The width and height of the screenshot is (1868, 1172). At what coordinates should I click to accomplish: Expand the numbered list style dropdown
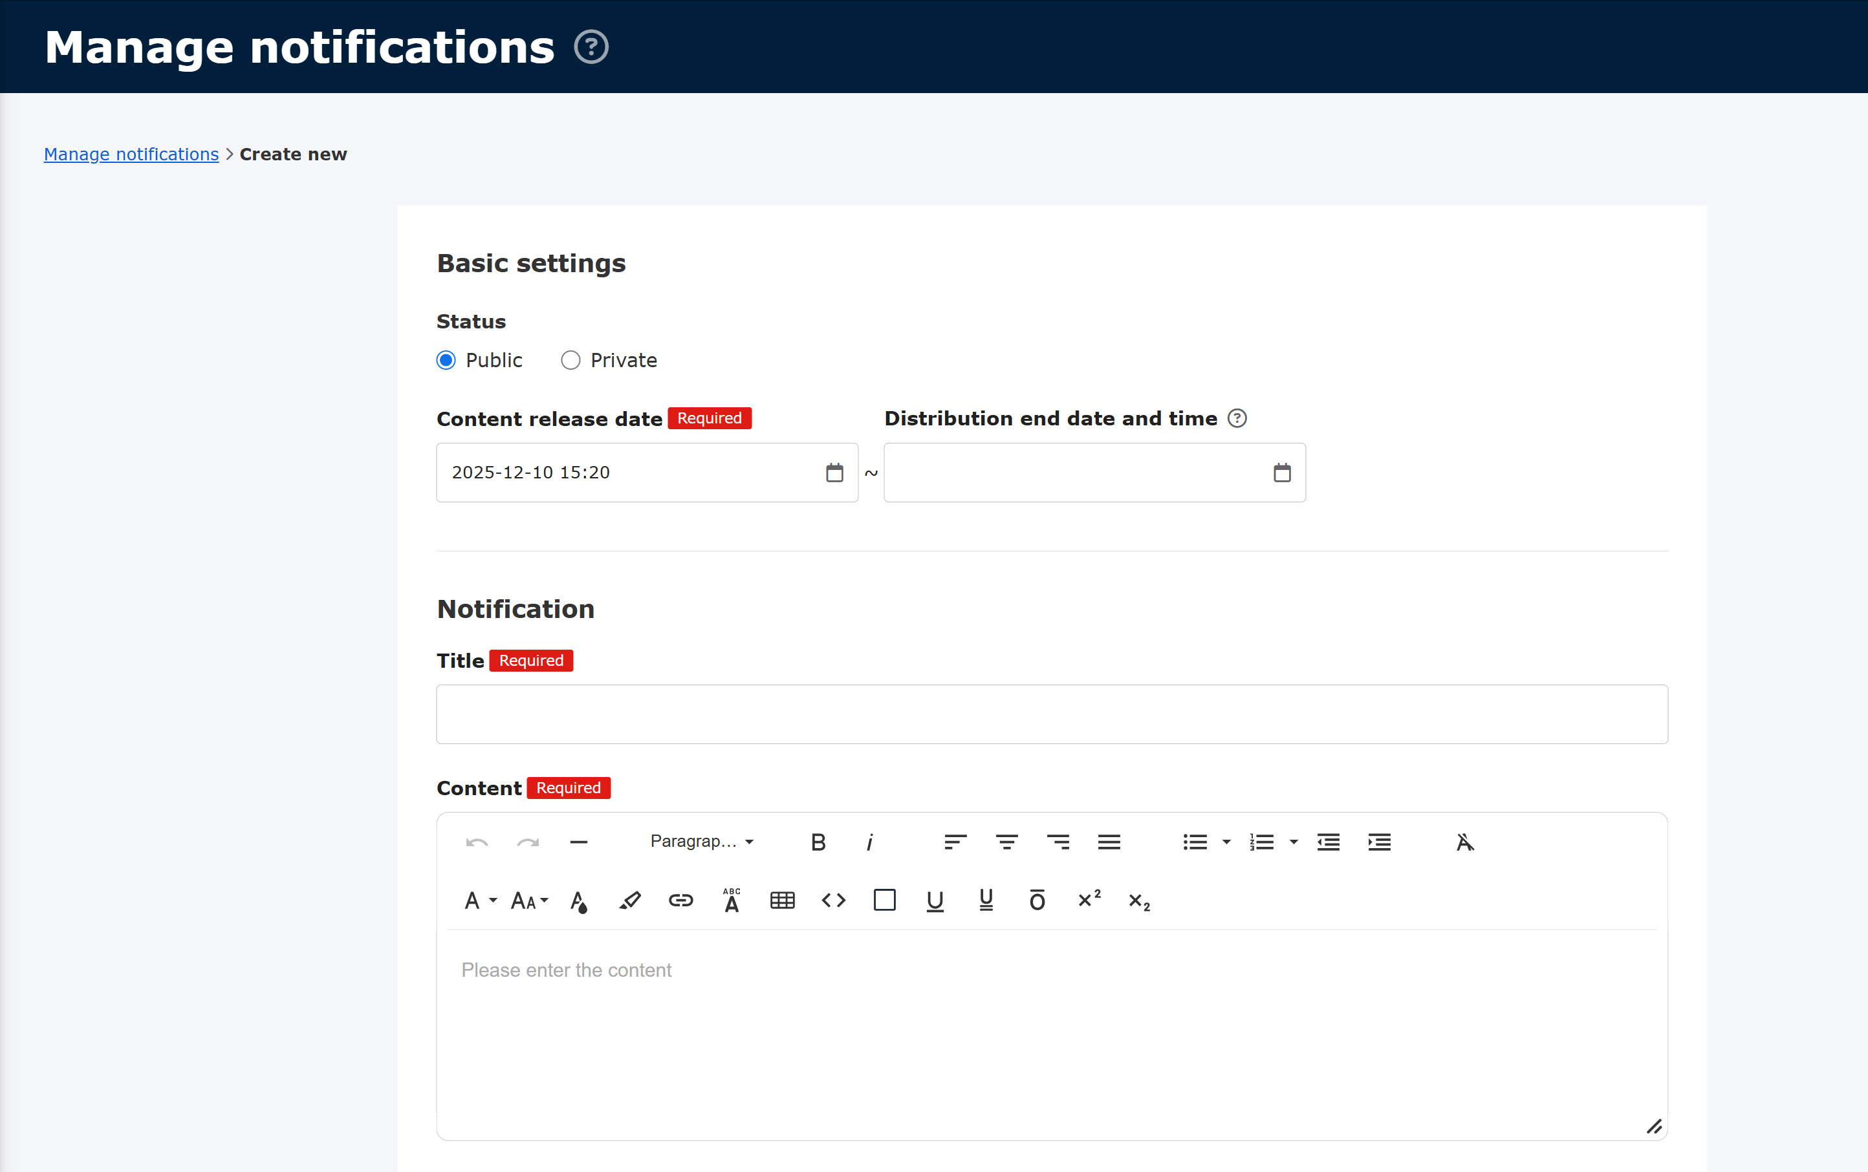(x=1294, y=842)
